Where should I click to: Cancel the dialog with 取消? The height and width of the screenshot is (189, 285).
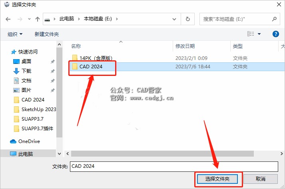261,179
